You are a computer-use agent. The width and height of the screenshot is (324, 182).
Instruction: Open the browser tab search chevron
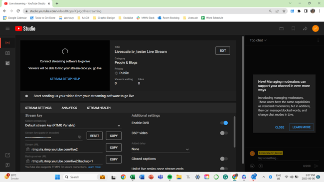290,3
